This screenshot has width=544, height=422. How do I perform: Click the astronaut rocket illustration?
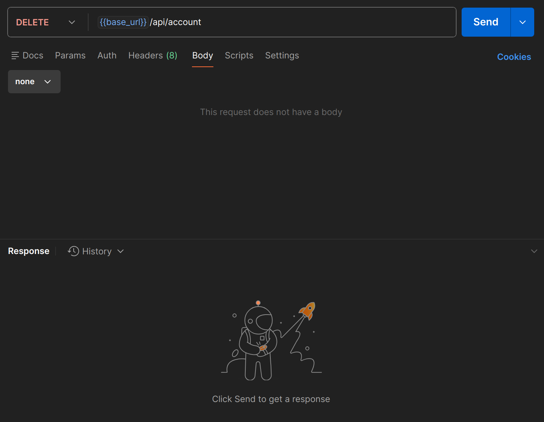click(271, 340)
